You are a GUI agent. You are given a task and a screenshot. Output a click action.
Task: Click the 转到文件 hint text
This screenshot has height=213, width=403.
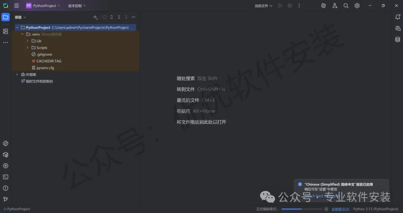[185, 89]
